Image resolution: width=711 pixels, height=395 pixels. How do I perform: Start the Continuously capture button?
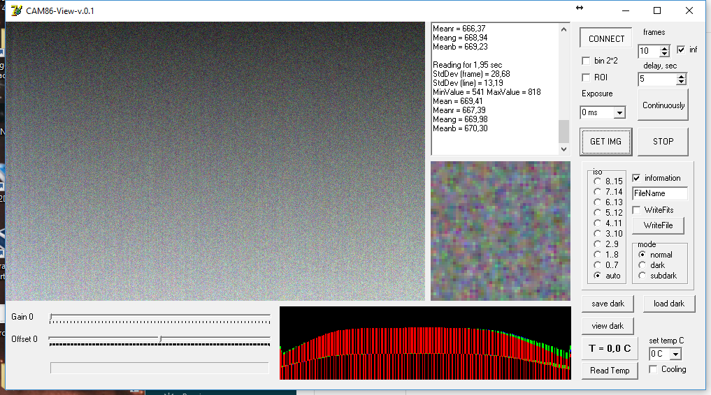pyautogui.click(x=663, y=105)
